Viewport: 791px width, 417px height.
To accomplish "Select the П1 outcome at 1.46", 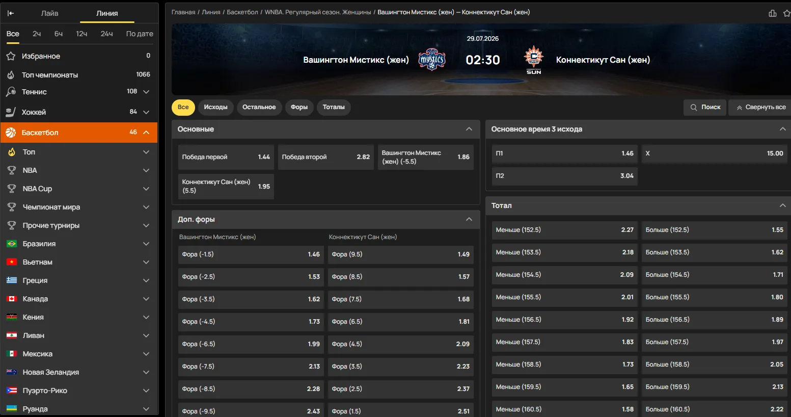I will [x=565, y=153].
